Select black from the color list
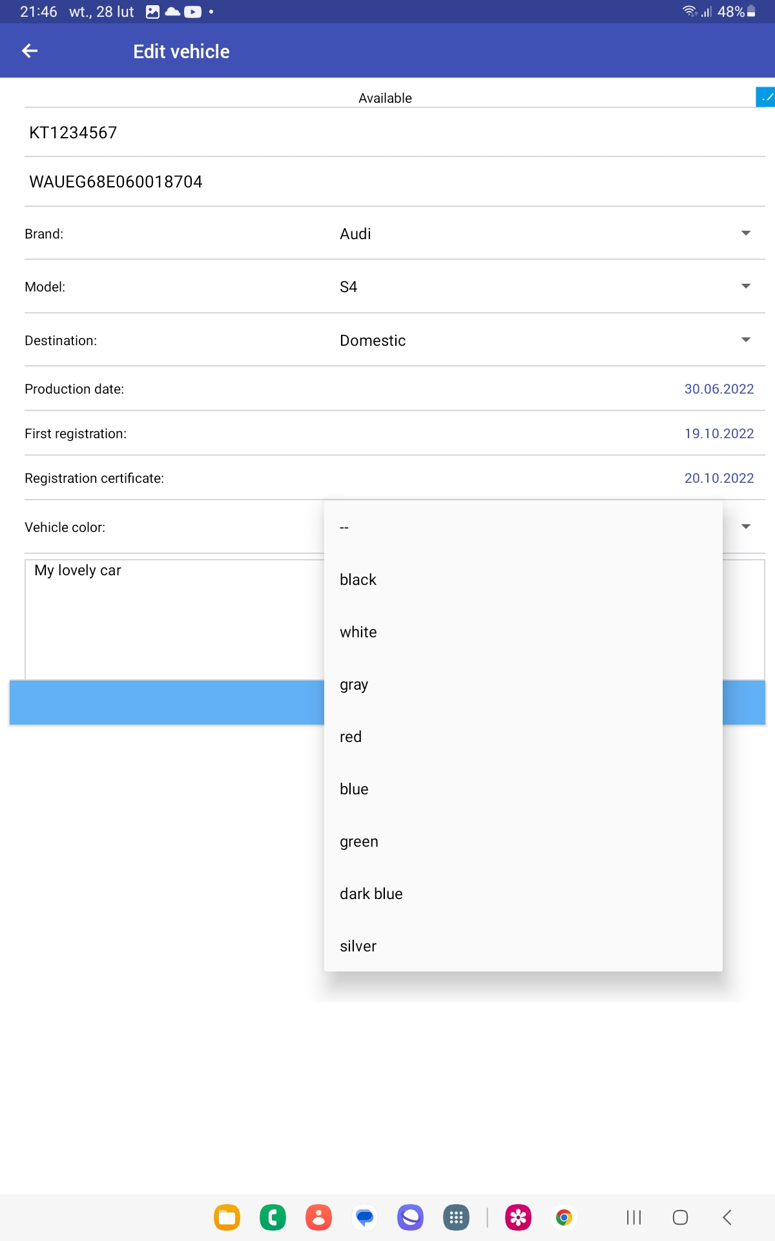 tap(358, 580)
